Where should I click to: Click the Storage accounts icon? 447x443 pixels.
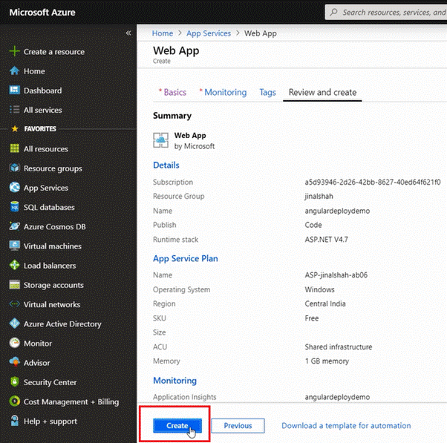(x=15, y=285)
